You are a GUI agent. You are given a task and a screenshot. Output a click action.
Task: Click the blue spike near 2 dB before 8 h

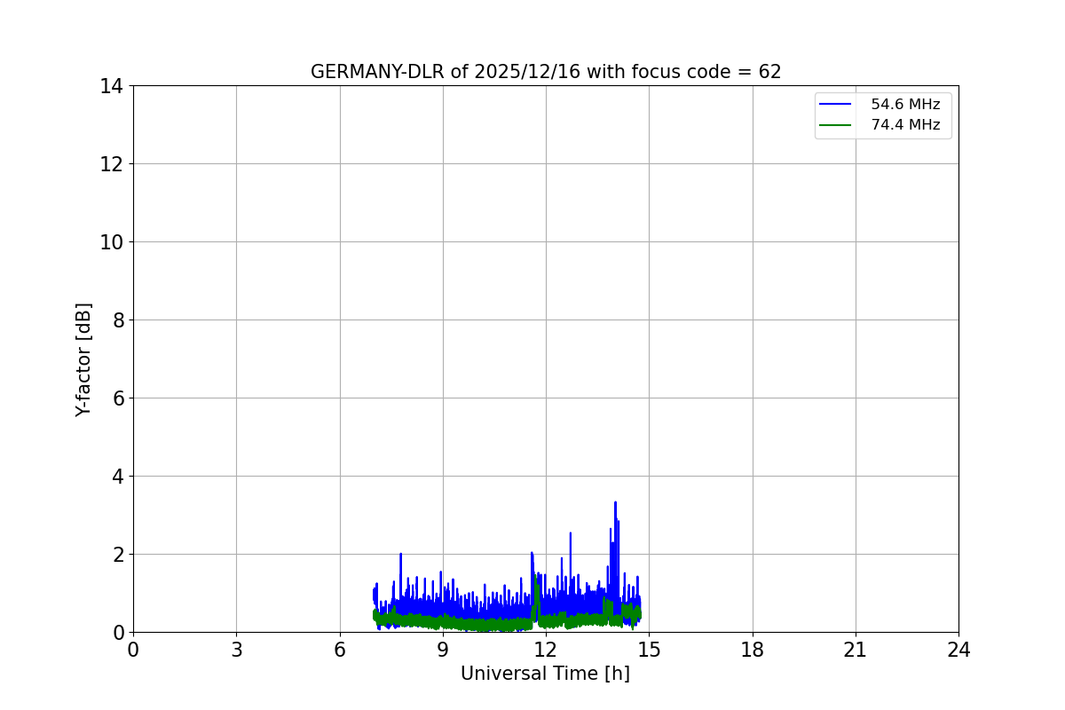click(400, 556)
